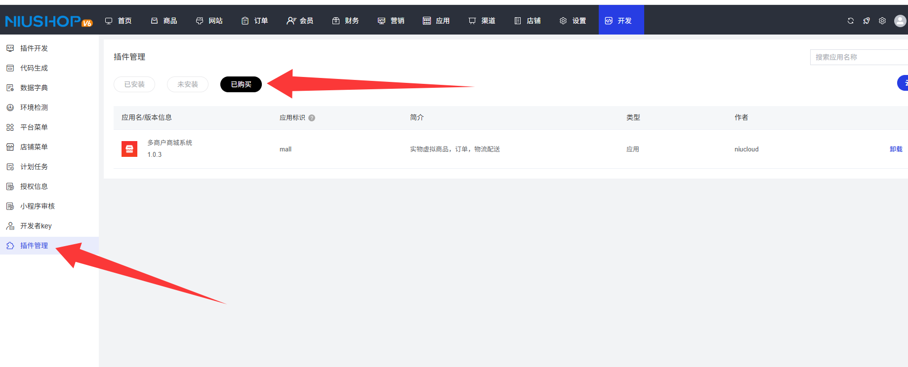Switch to the 已安装 tab
The width and height of the screenshot is (908, 367).
click(x=134, y=84)
